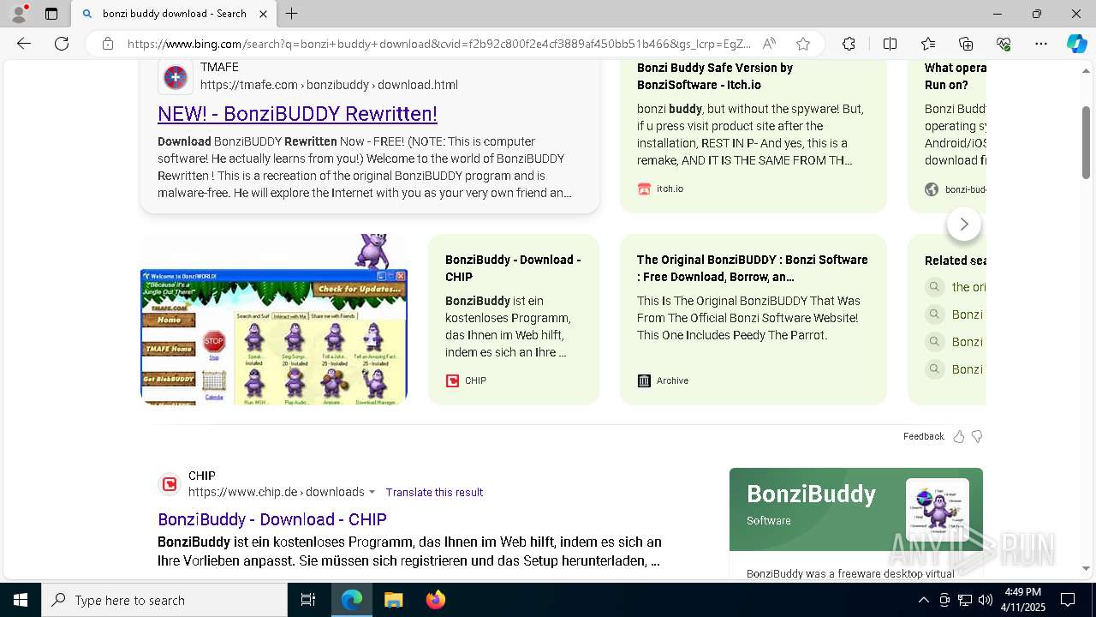Open Task View on taskbar

308,600
